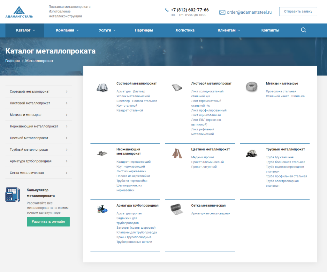
Task: Expand Сетка металлическая sidebar chevron
Action: 66,173
